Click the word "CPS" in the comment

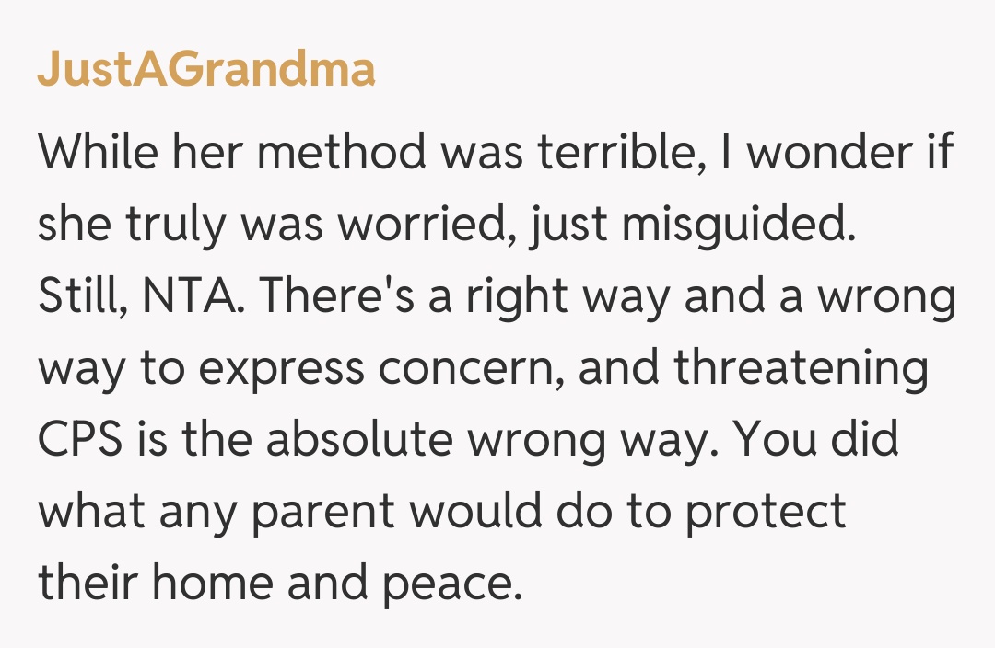point(81,440)
